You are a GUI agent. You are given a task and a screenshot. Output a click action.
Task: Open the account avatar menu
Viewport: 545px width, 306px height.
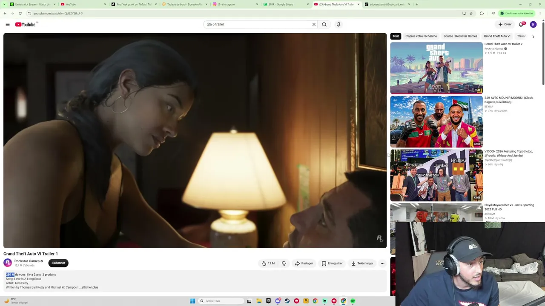point(533,24)
